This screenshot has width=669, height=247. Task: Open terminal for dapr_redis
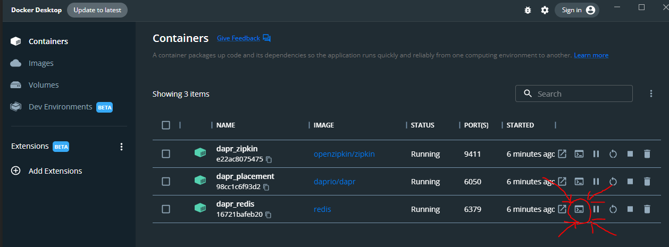coord(579,209)
